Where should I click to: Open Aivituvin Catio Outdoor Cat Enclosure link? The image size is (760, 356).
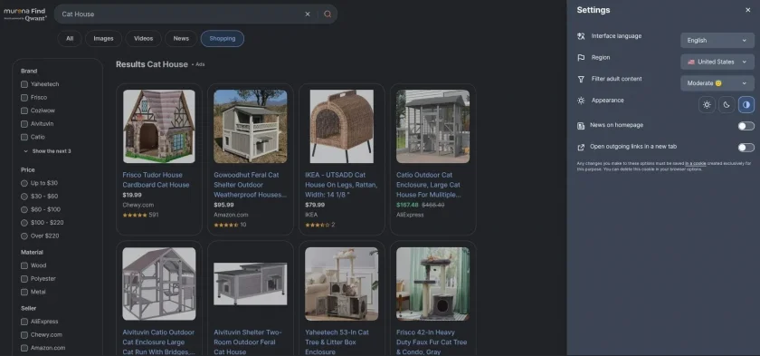tap(158, 342)
